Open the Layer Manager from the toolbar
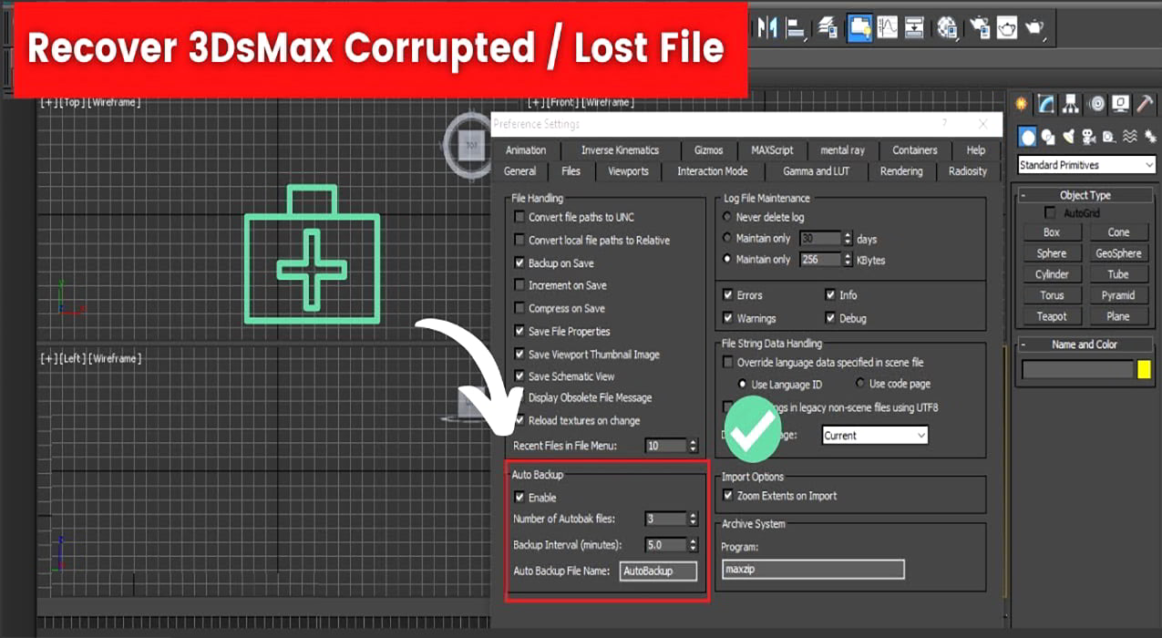This screenshot has height=638, width=1162. (828, 27)
